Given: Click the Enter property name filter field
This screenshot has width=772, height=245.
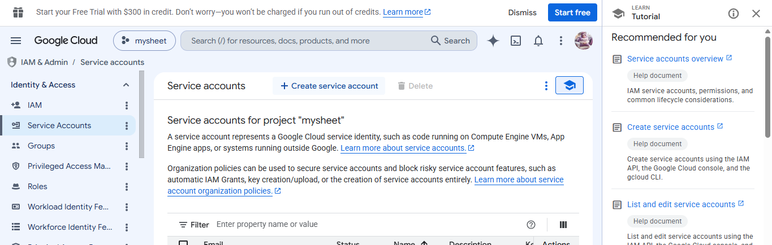Looking at the screenshot, I should [368, 224].
